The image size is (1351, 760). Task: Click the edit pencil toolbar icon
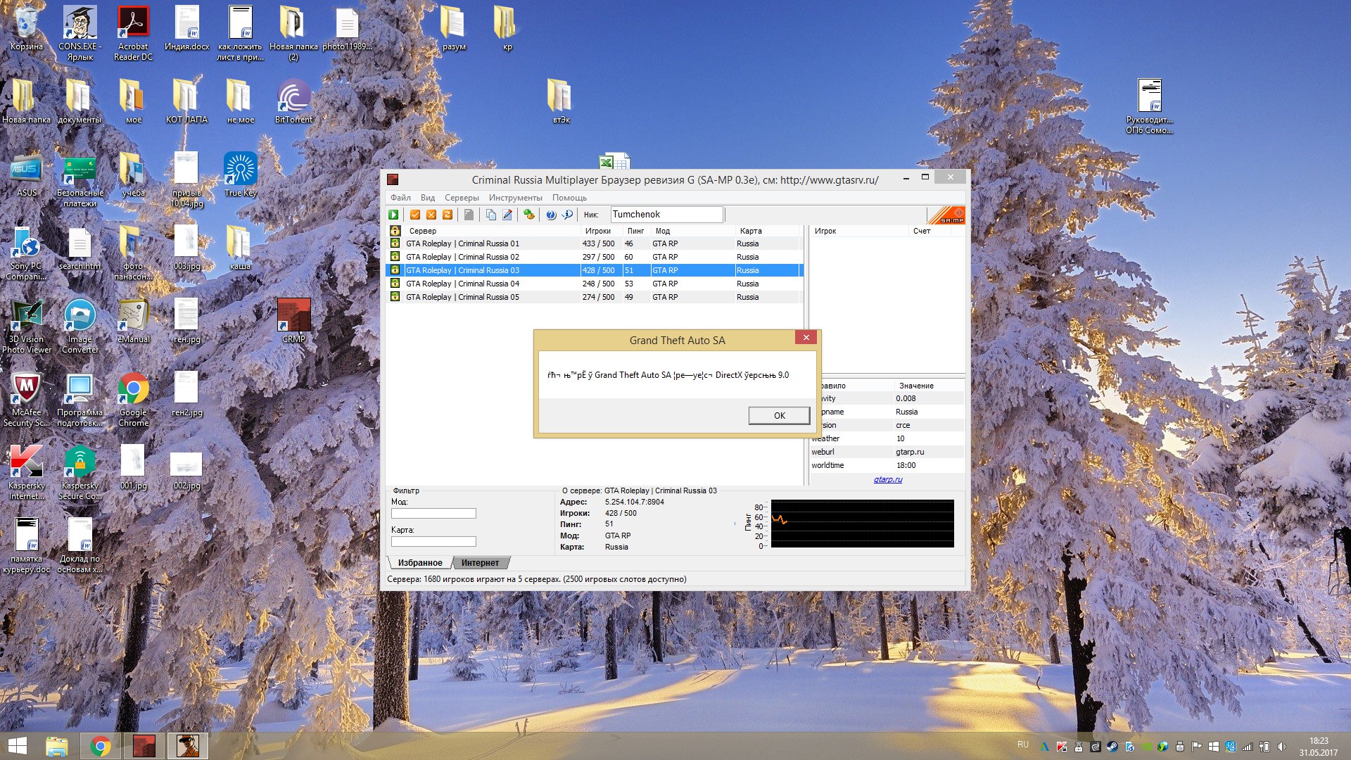point(507,215)
